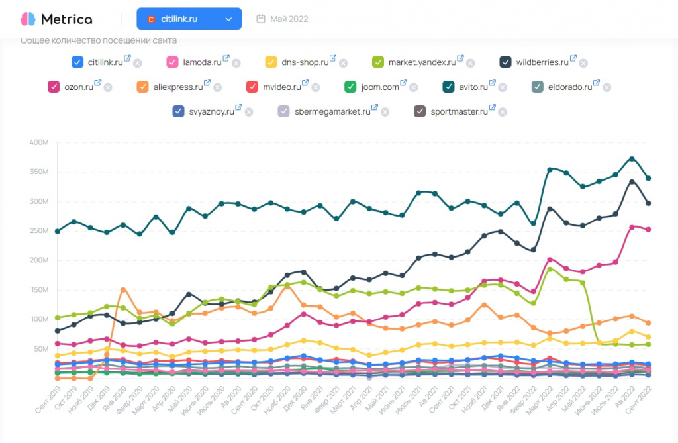Click the Metrica logo icon
Screen dimensions: 678x443
pos(27,19)
